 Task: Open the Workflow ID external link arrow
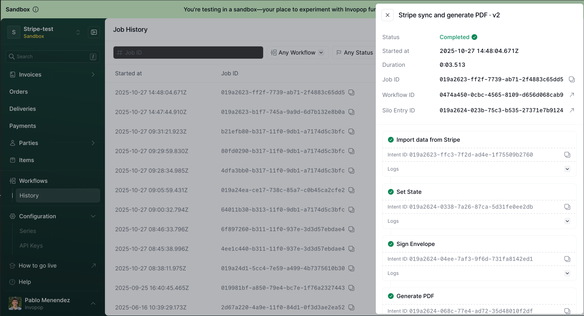(x=571, y=95)
